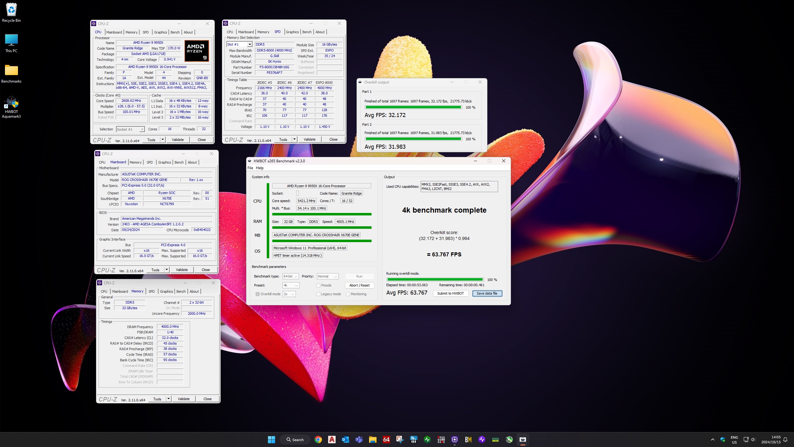Switch to CPU-Z via taskbar icon
The height and width of the screenshot is (447, 794).
coord(455,440)
